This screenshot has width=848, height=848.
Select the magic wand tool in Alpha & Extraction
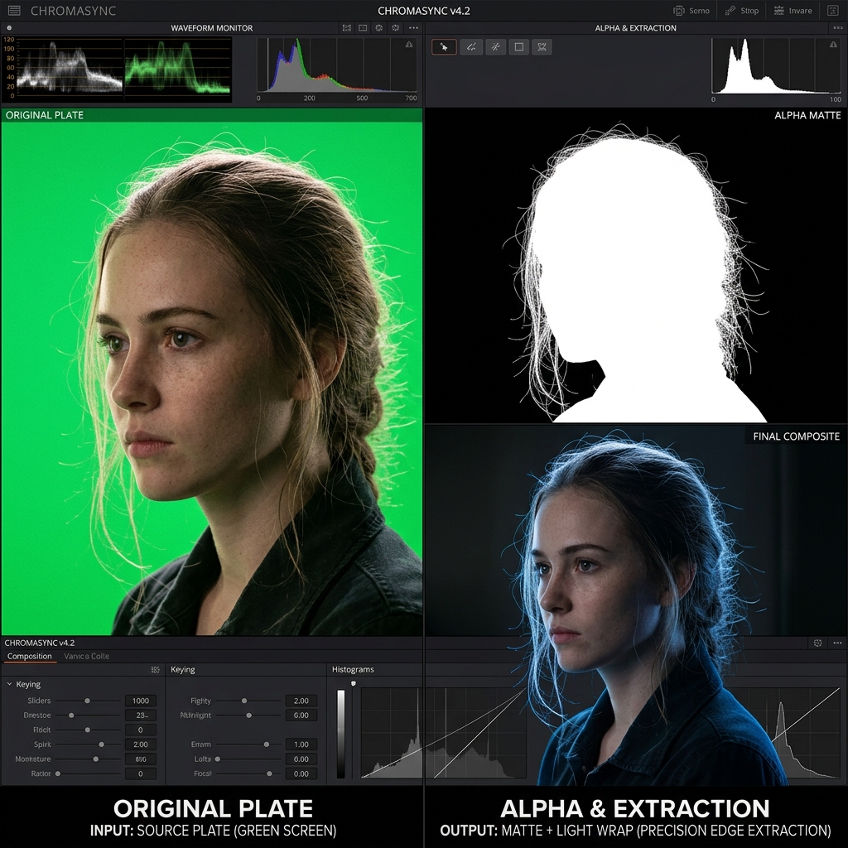pos(495,47)
